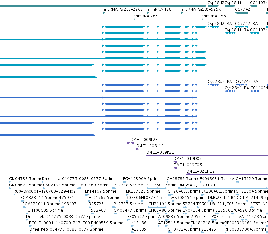
Task: Select EST EK098631.5prime
Action: 217,179
